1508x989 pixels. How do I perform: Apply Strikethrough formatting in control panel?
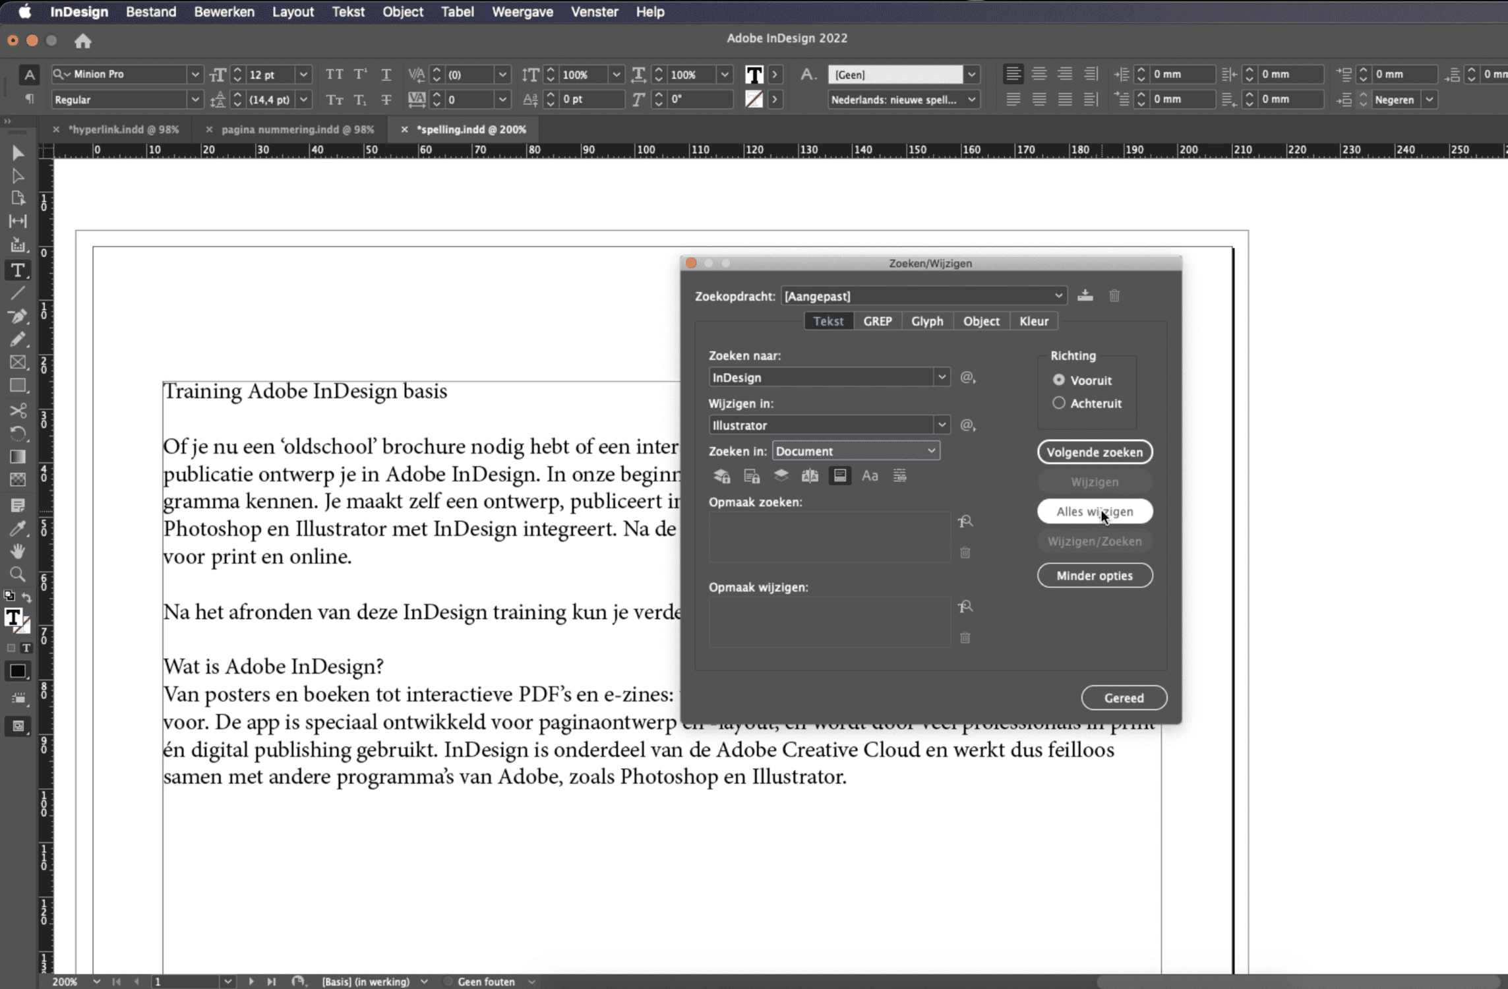[x=386, y=100]
